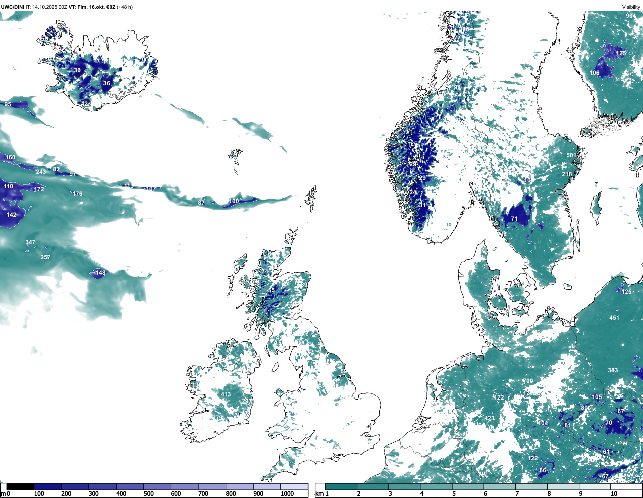The image size is (643, 498).
Task: Click the '347' value on the Atlantic
Action: 30,242
